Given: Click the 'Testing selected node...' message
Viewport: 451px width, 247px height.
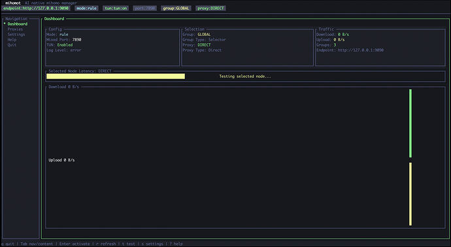Looking at the screenshot, I should pyautogui.click(x=245, y=76).
